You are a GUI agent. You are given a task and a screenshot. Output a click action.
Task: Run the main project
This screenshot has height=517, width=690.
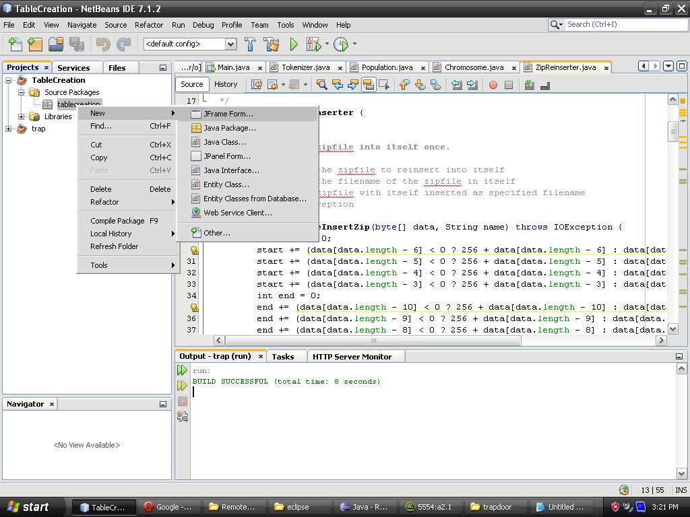[294, 44]
